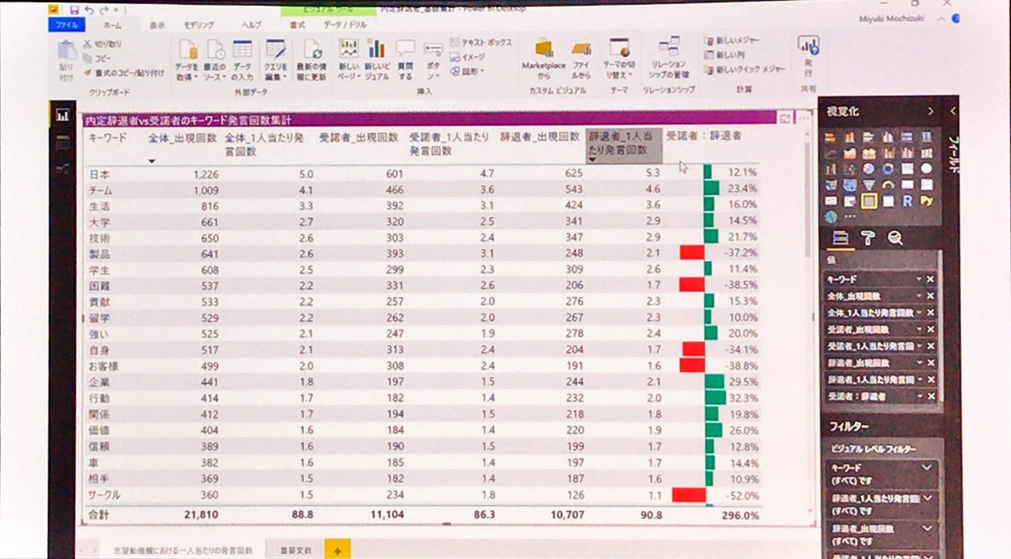Screen dimensions: 1011x559
Task: Expand the キーワード visual level filter
Action: (x=927, y=467)
